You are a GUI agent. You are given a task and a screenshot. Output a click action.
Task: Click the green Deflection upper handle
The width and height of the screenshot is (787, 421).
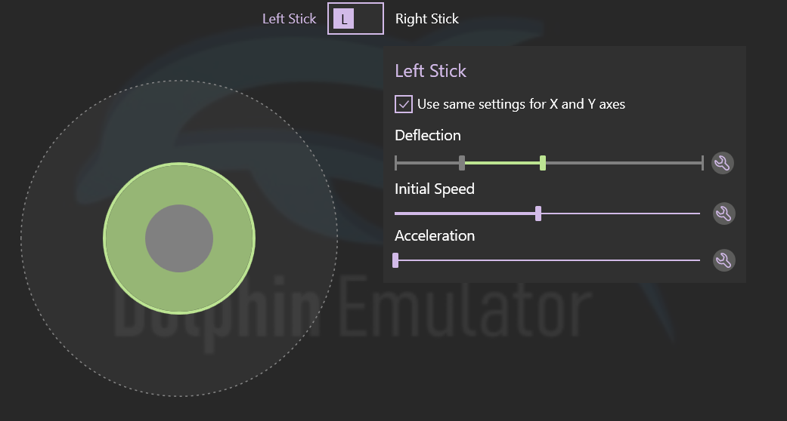click(x=543, y=163)
